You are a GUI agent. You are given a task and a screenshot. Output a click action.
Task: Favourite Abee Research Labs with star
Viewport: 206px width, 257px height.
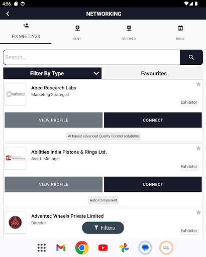click(x=198, y=84)
